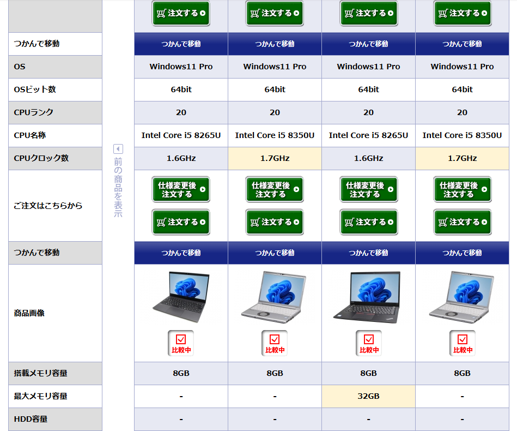Click the top 注文する cart button in the first column
This screenshot has height=431, width=517.
[181, 13]
